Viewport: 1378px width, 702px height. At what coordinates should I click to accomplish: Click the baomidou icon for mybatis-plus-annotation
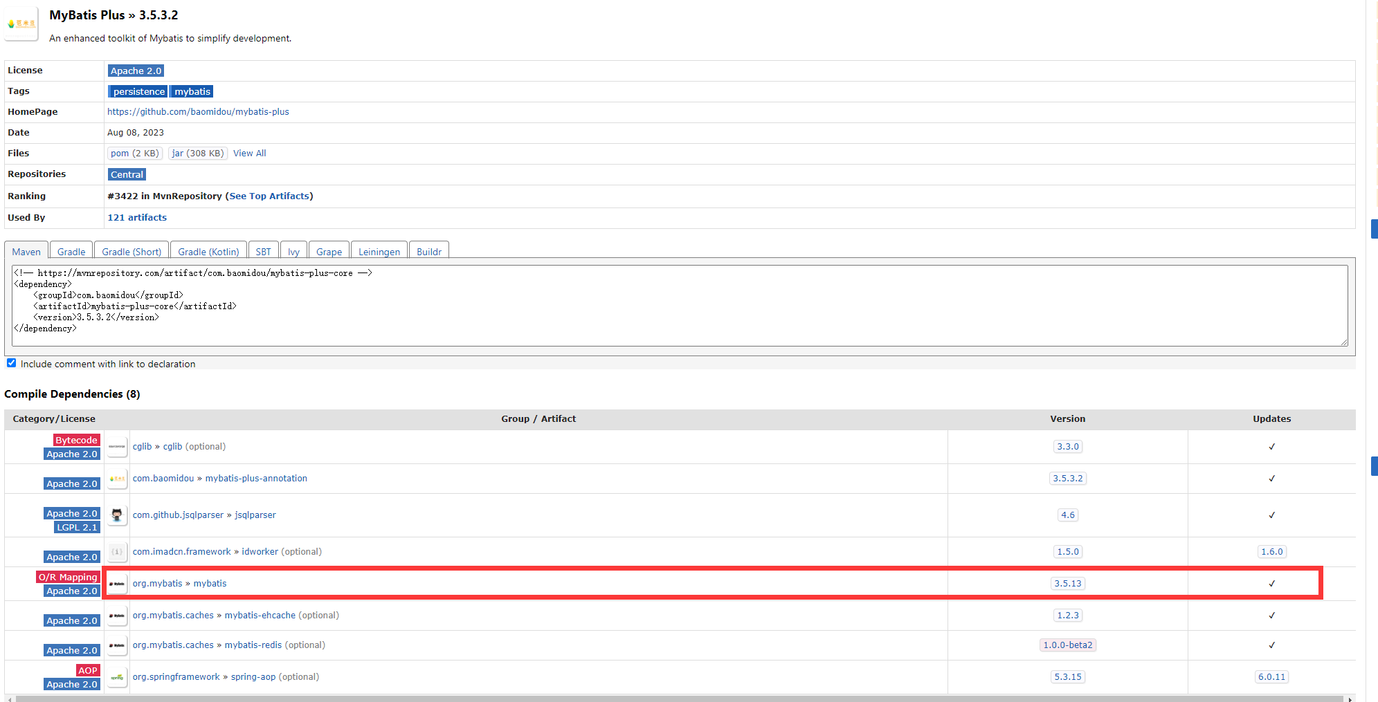[x=117, y=478]
